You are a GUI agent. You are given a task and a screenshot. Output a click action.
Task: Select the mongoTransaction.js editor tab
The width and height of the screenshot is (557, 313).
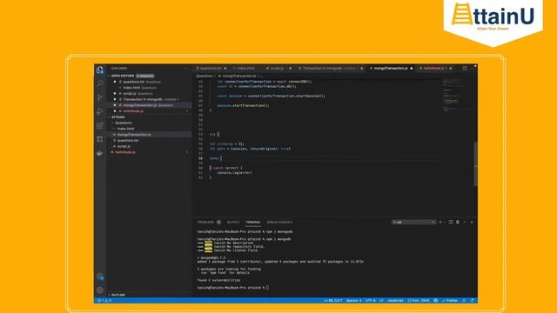391,68
